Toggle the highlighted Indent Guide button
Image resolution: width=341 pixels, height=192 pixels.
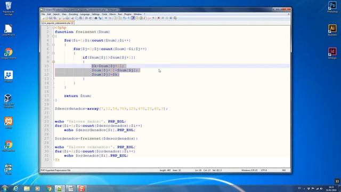(133, 18)
